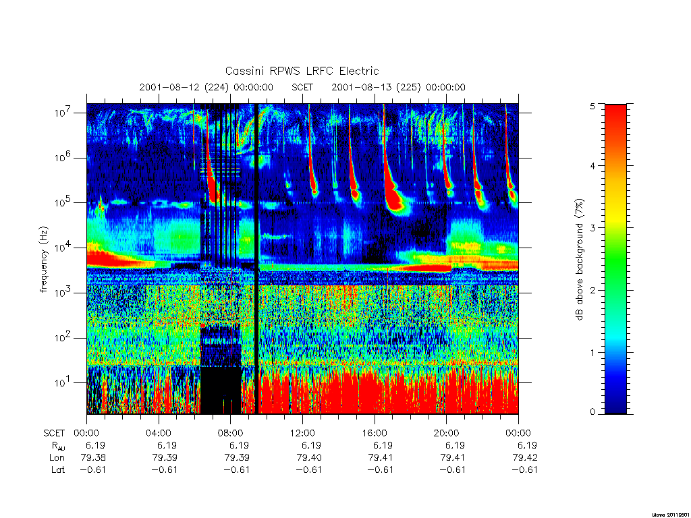Click the plot title "Cassini RPWS LRFC Electric"
This screenshot has height=518, width=691.
click(x=302, y=71)
